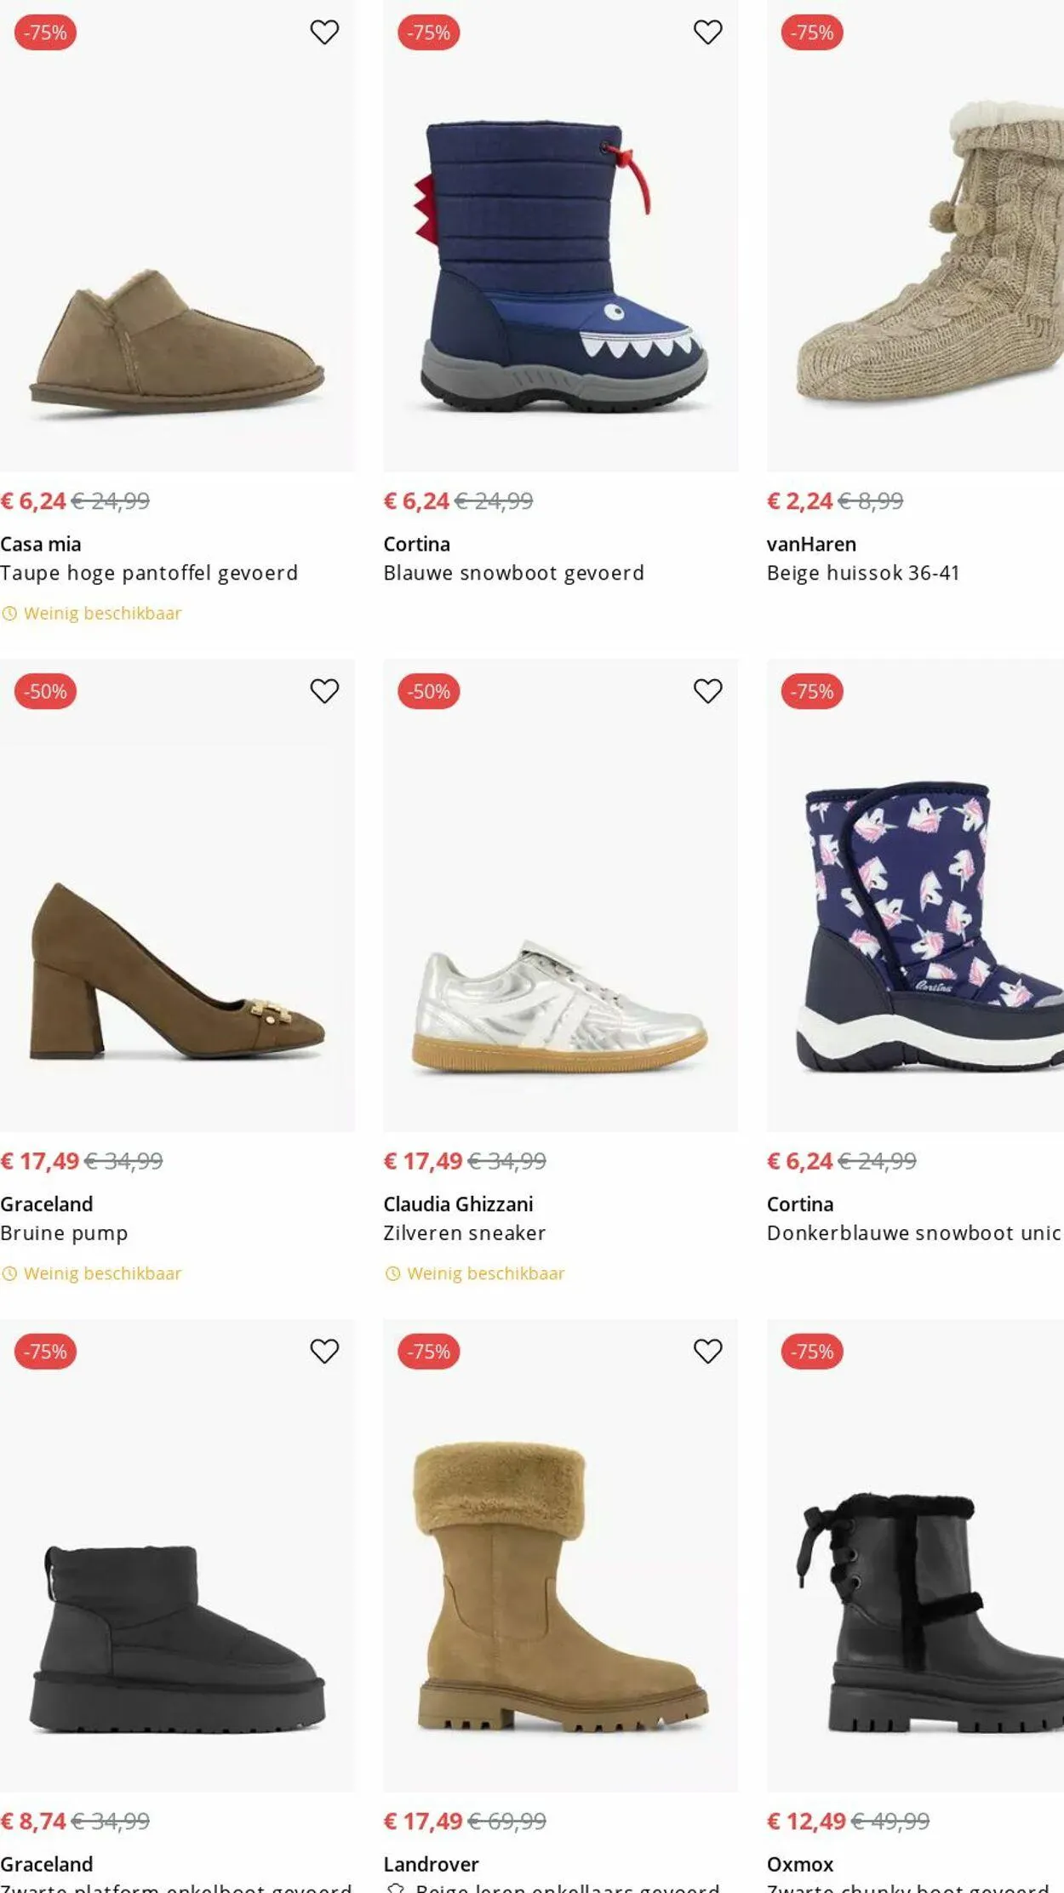Open 'Blauwe snowboot gevoerd' product link

(x=513, y=573)
